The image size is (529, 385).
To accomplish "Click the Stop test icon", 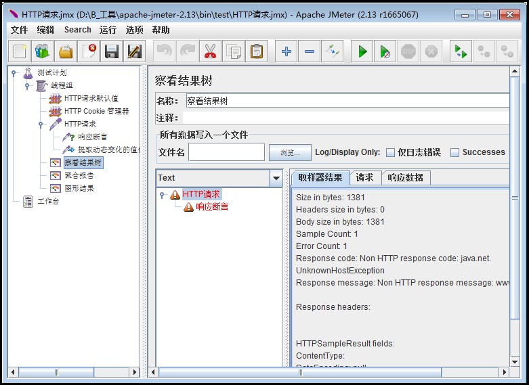I will tap(408, 51).
